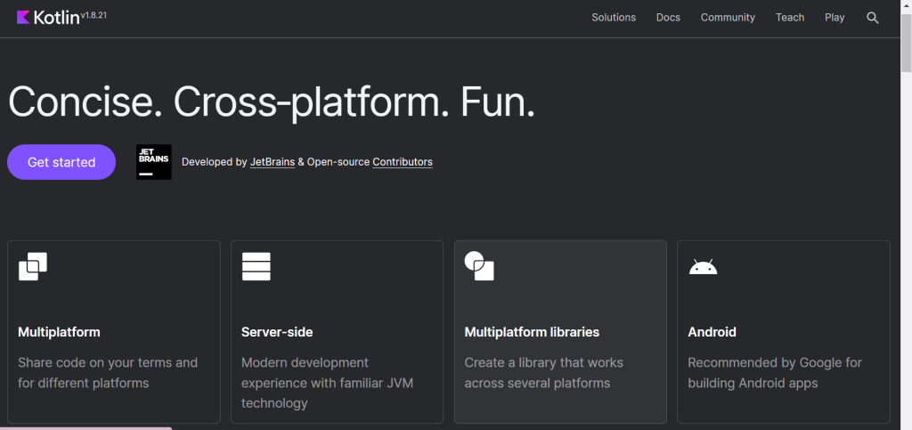Click the 'Concise. Cross-platform. Fun.' headline

[x=271, y=102]
